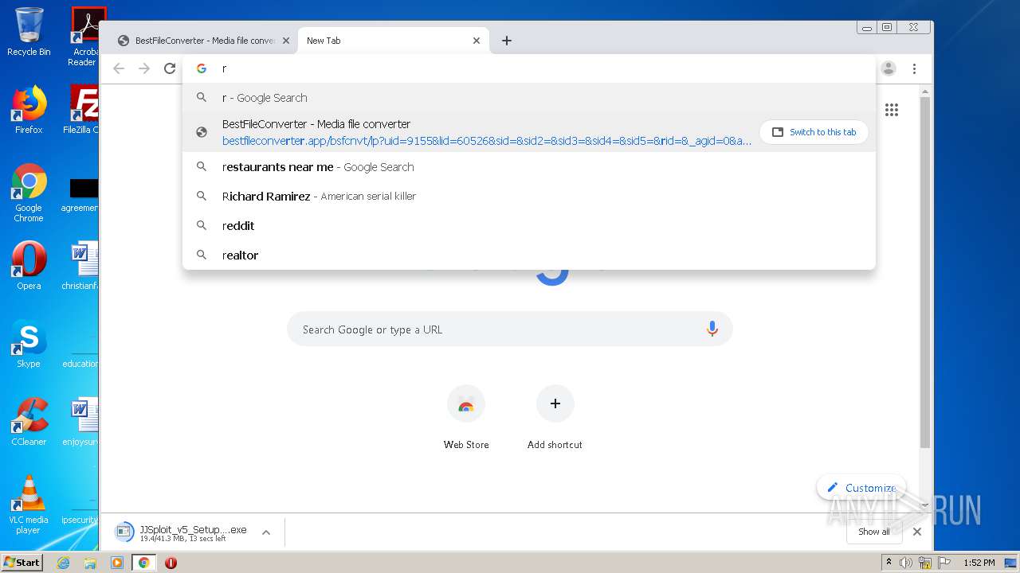Click the Customize button

click(x=861, y=488)
